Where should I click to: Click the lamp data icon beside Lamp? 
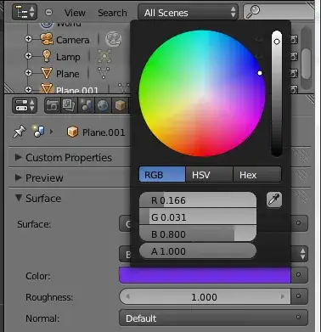tap(104, 56)
